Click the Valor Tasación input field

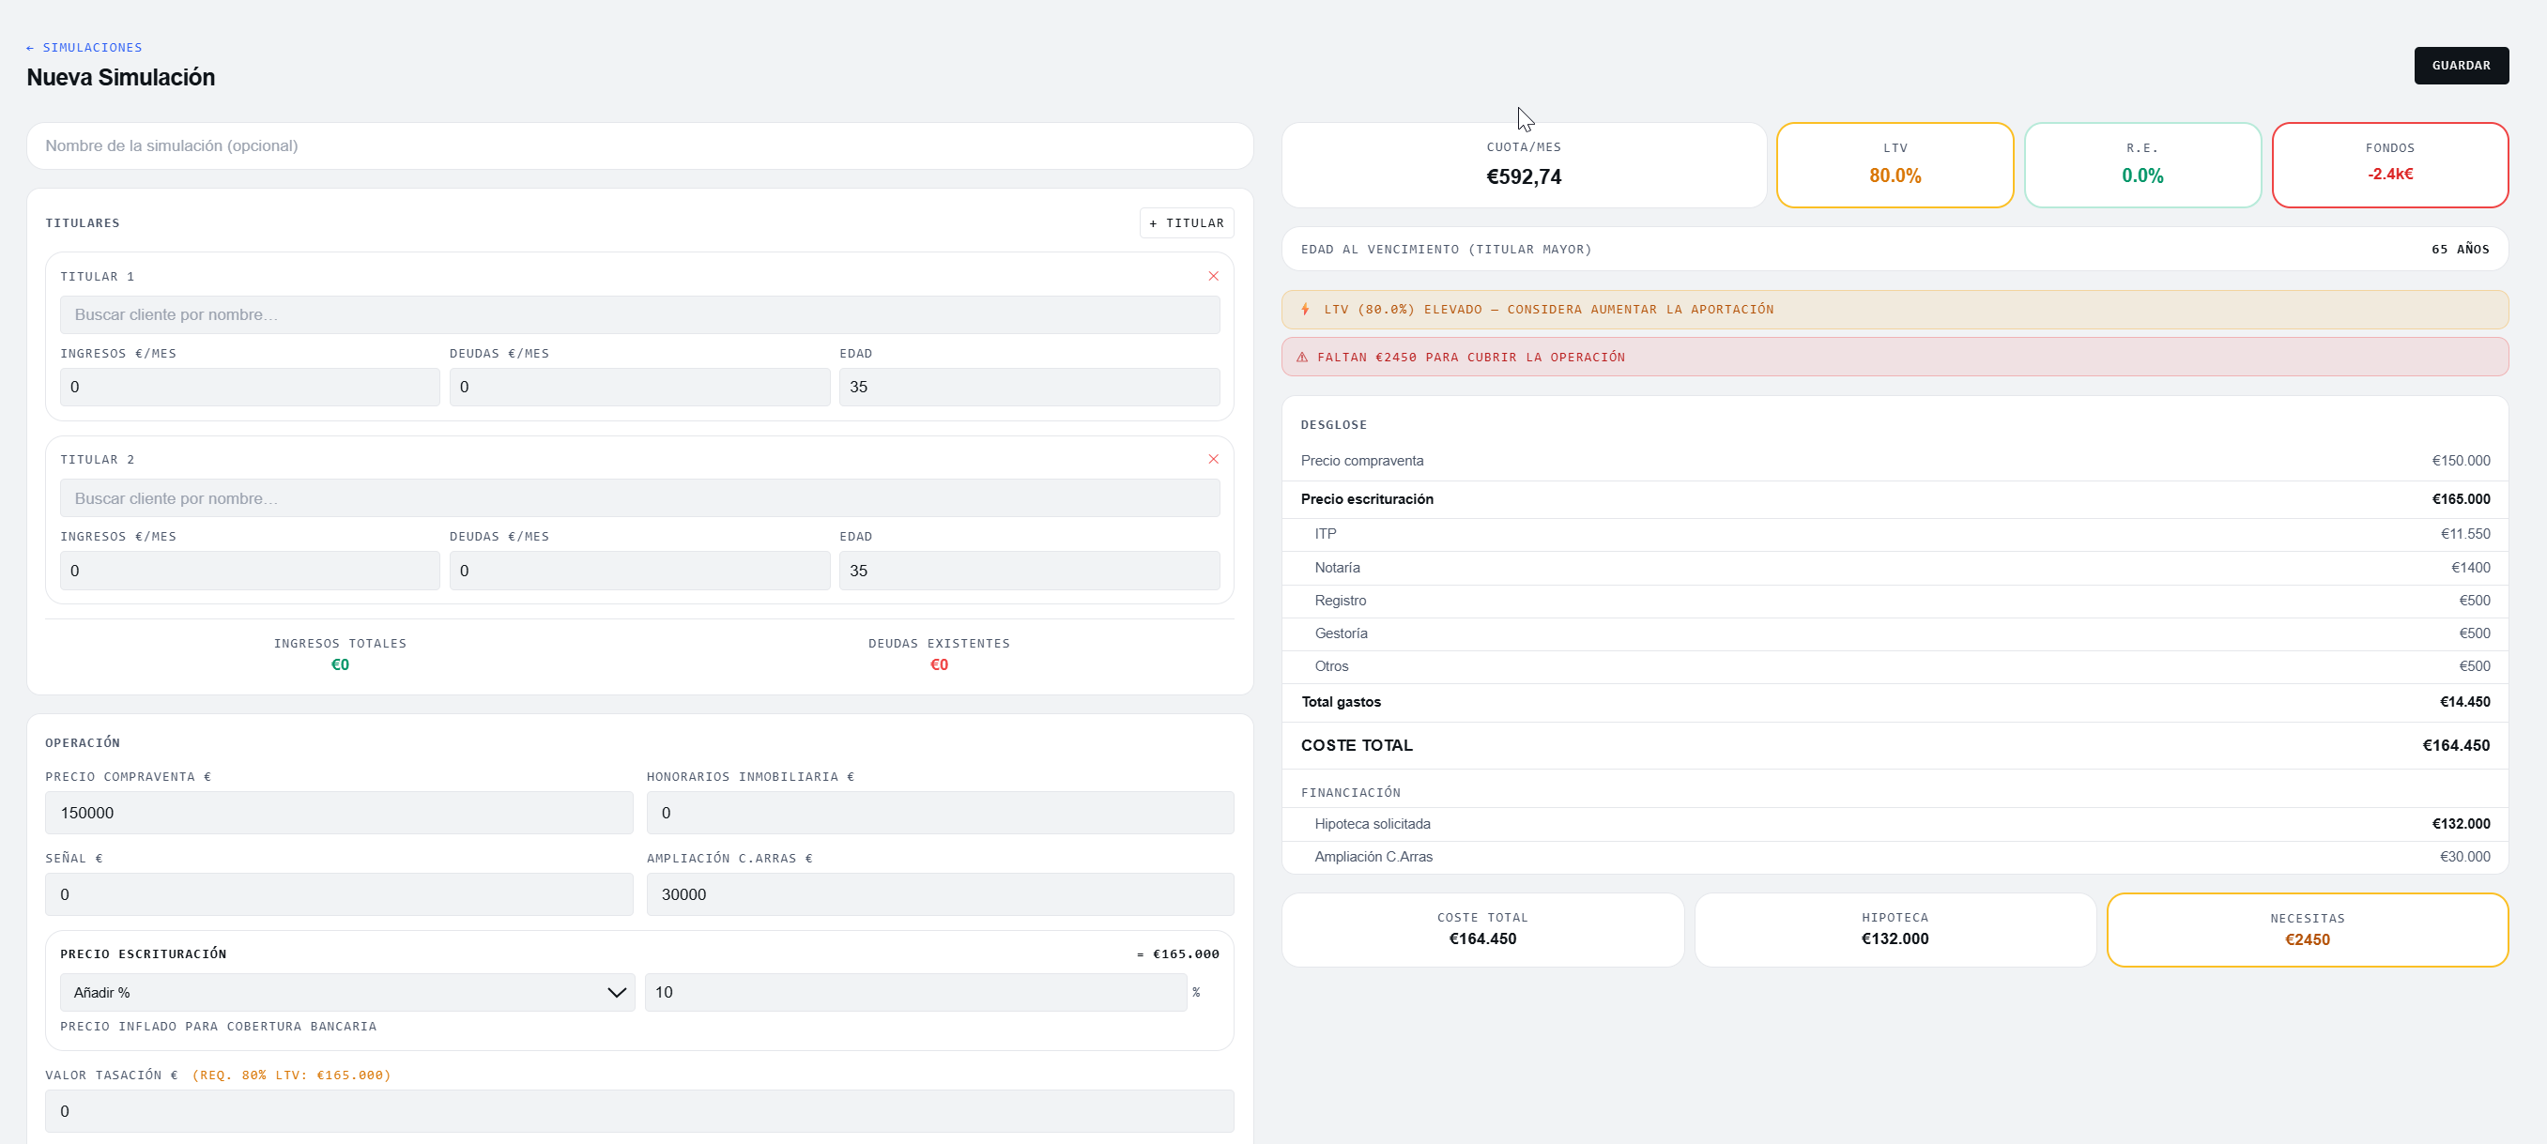(x=639, y=1111)
